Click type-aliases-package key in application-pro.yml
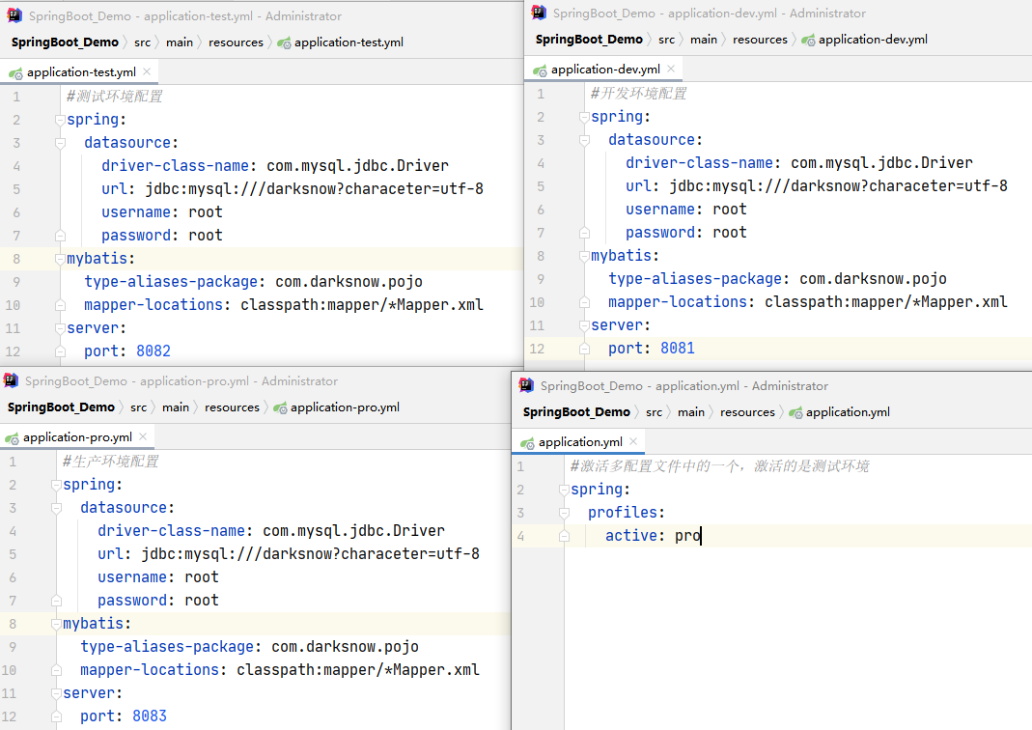1032x730 pixels. (x=167, y=647)
